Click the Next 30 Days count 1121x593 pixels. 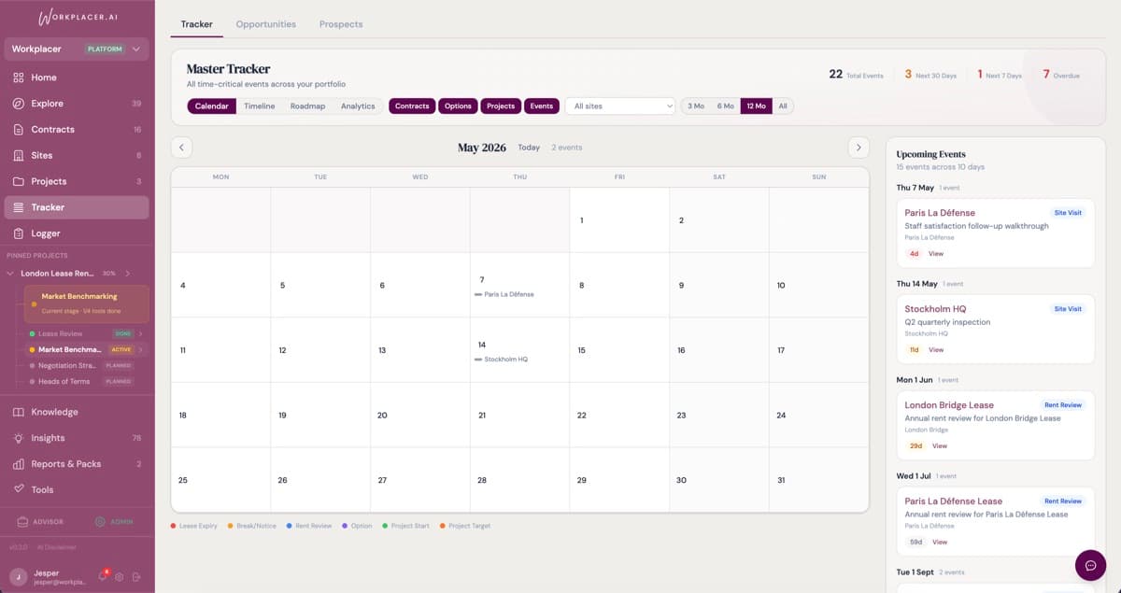click(930, 75)
